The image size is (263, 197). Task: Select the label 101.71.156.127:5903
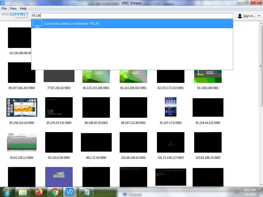coord(171,158)
